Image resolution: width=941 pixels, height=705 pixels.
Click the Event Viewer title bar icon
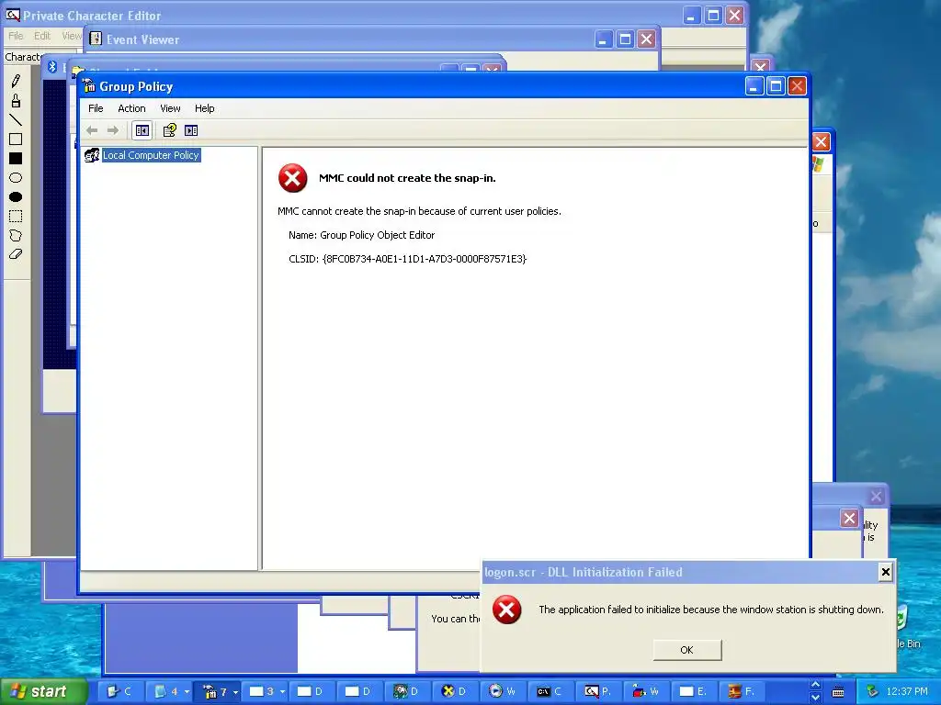pos(96,39)
